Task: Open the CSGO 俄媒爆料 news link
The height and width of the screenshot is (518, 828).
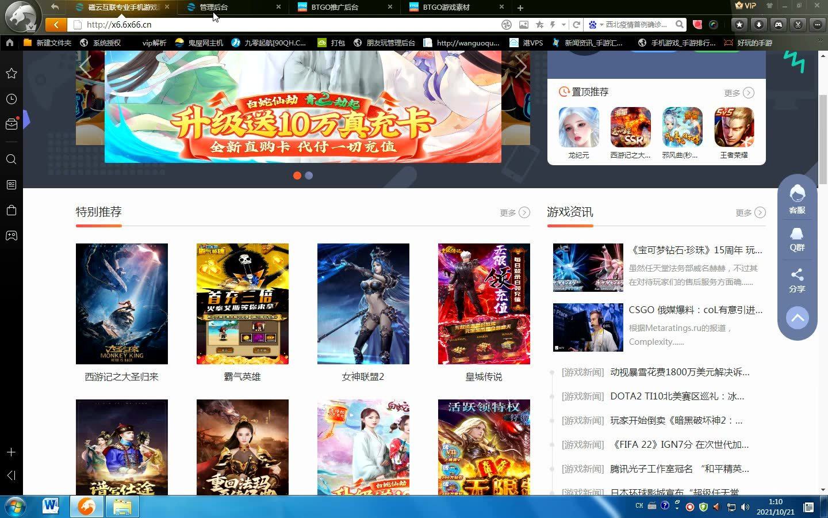Action: point(695,310)
